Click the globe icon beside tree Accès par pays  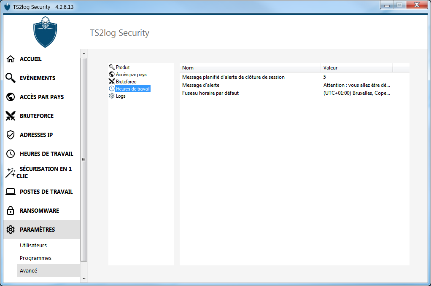click(112, 74)
